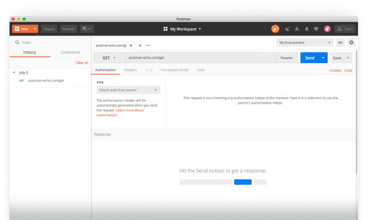Click the orange New button

(x=22, y=29)
